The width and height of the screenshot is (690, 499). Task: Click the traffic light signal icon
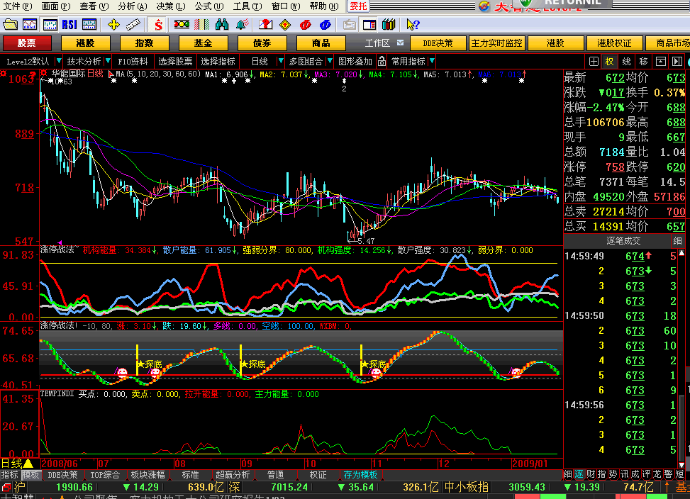(x=182, y=25)
